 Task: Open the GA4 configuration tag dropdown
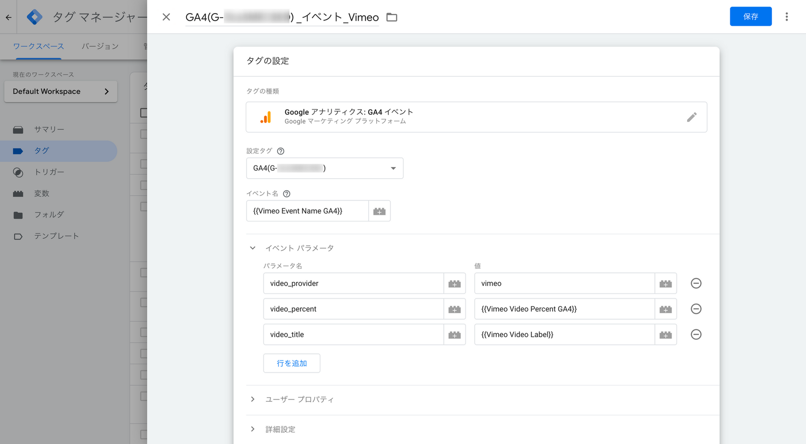324,168
